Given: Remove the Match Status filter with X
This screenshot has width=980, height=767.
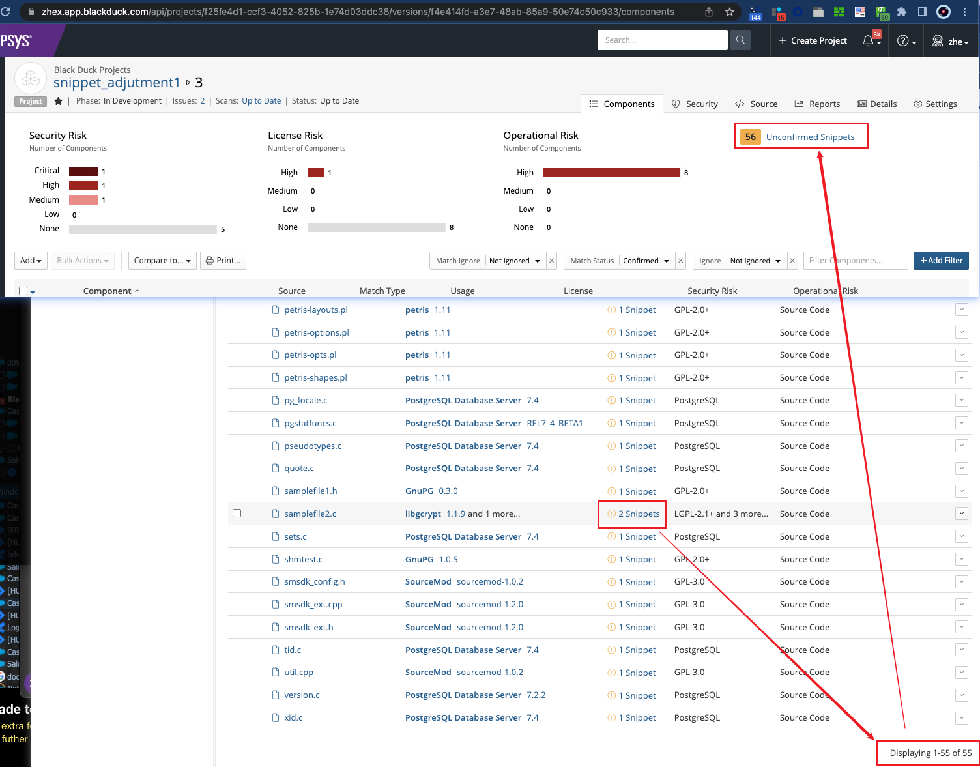Looking at the screenshot, I should tap(681, 261).
